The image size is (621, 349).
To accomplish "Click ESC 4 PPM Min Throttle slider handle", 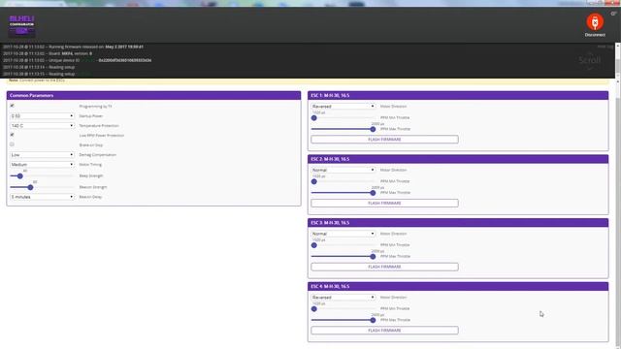I will click(x=314, y=309).
